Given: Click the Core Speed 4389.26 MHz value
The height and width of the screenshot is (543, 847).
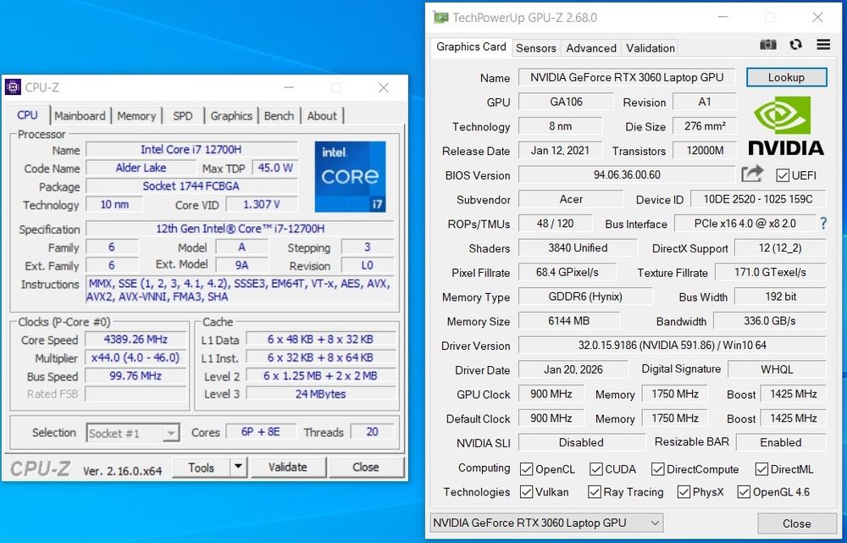Looking at the screenshot, I should tap(136, 340).
